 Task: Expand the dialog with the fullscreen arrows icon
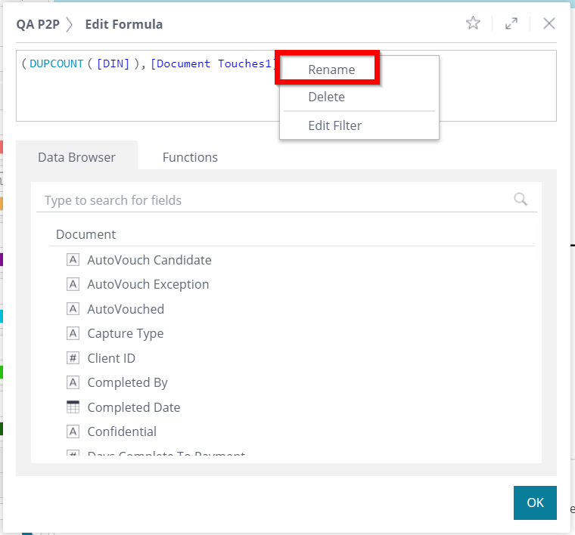point(512,23)
